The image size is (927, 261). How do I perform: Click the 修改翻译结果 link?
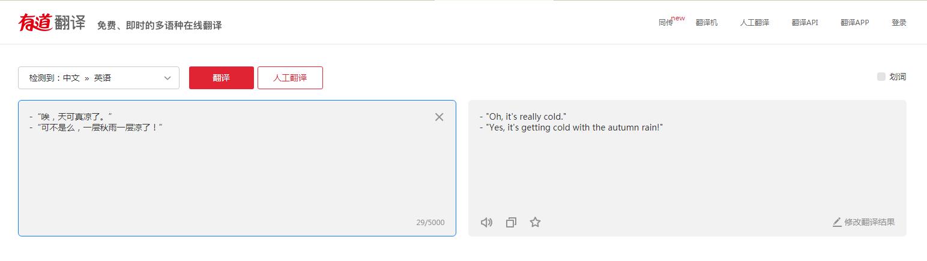point(869,222)
